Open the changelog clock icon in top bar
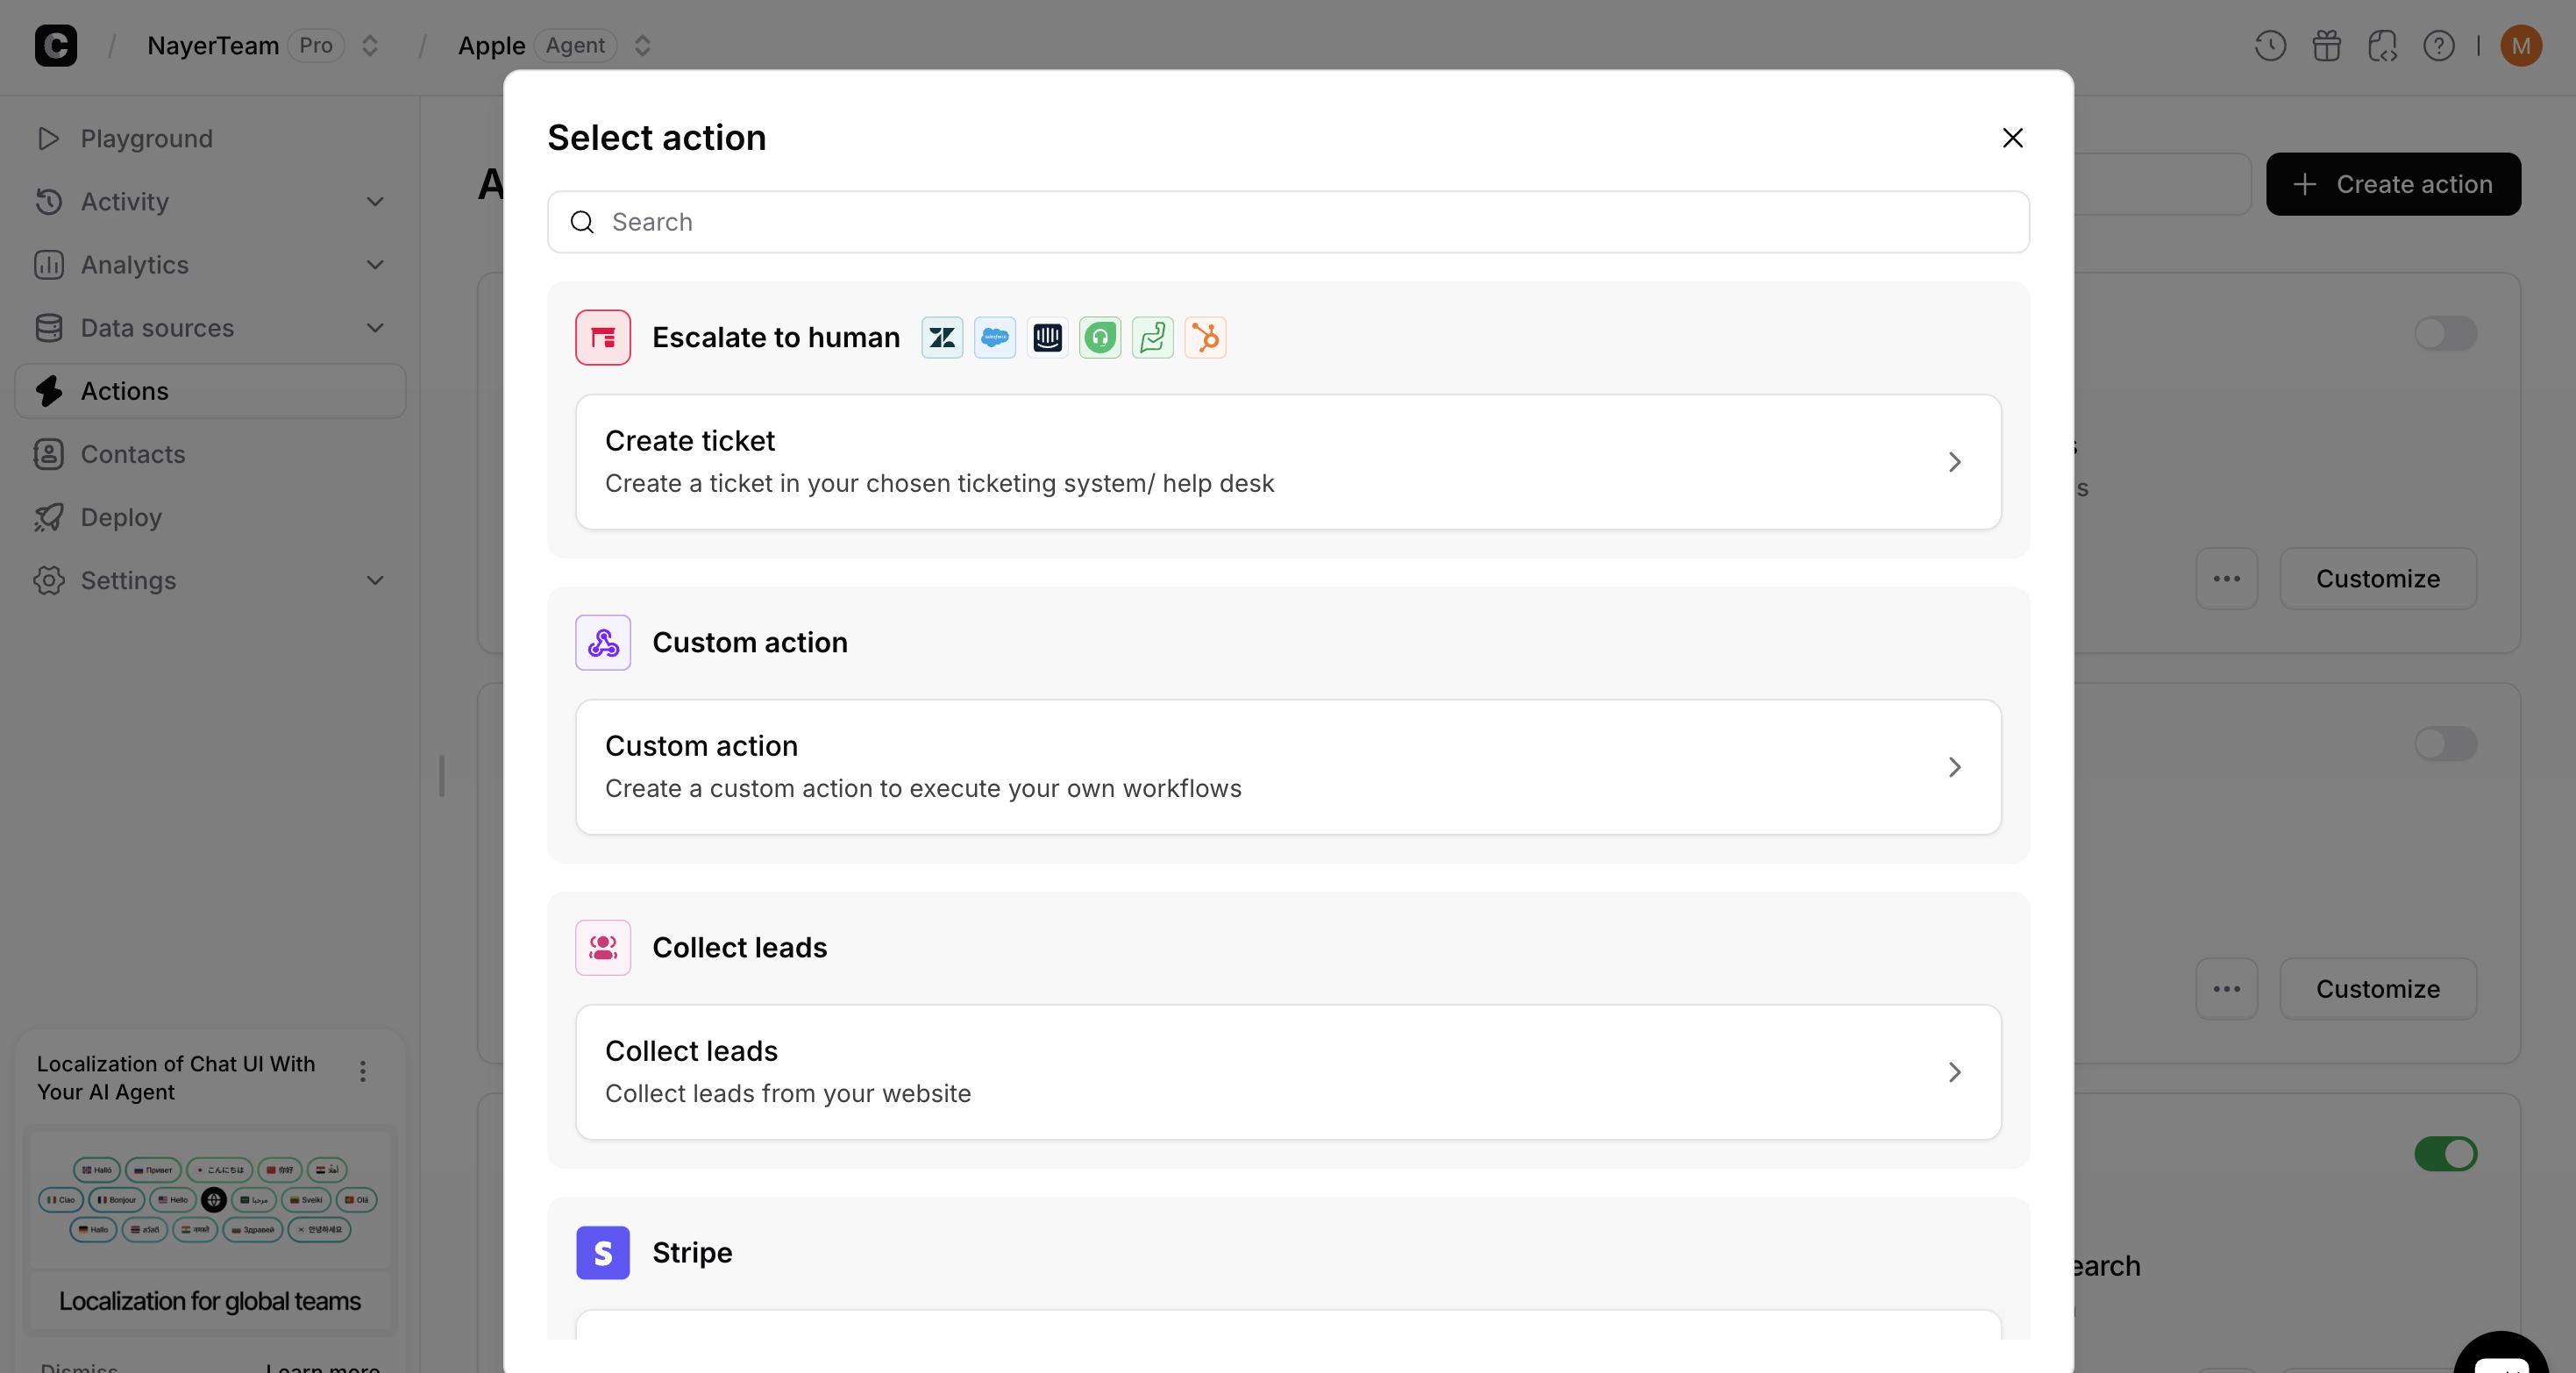 2270,45
